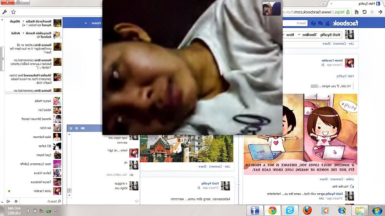The height and width of the screenshot is (216, 385).
Task: Click the Hati Syafiq profile name button
Action: pyautogui.click(x=330, y=35)
